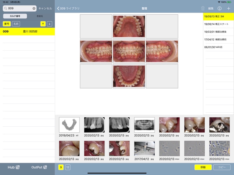Select the empty top-left grid slot

click(96, 26)
